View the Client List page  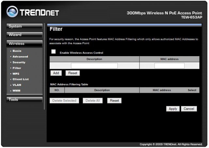pyautogui.click(x=20, y=79)
